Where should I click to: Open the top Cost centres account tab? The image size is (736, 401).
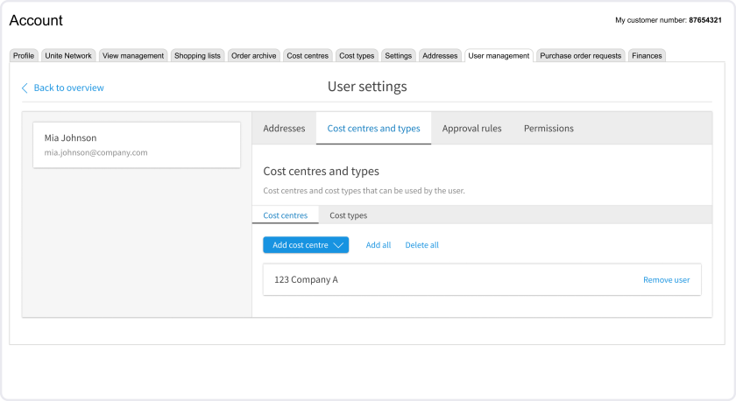308,56
